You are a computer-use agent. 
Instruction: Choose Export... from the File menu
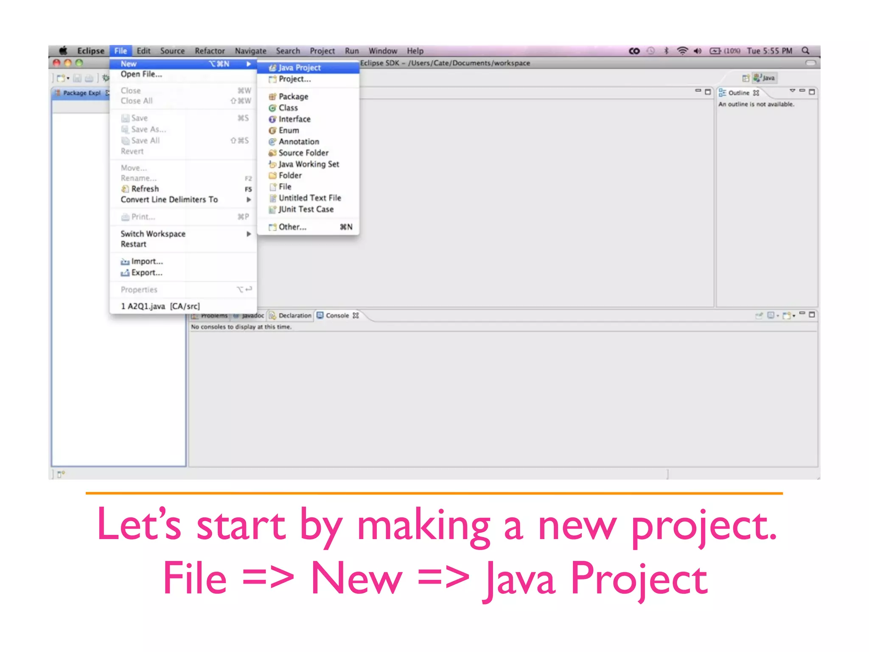click(146, 273)
